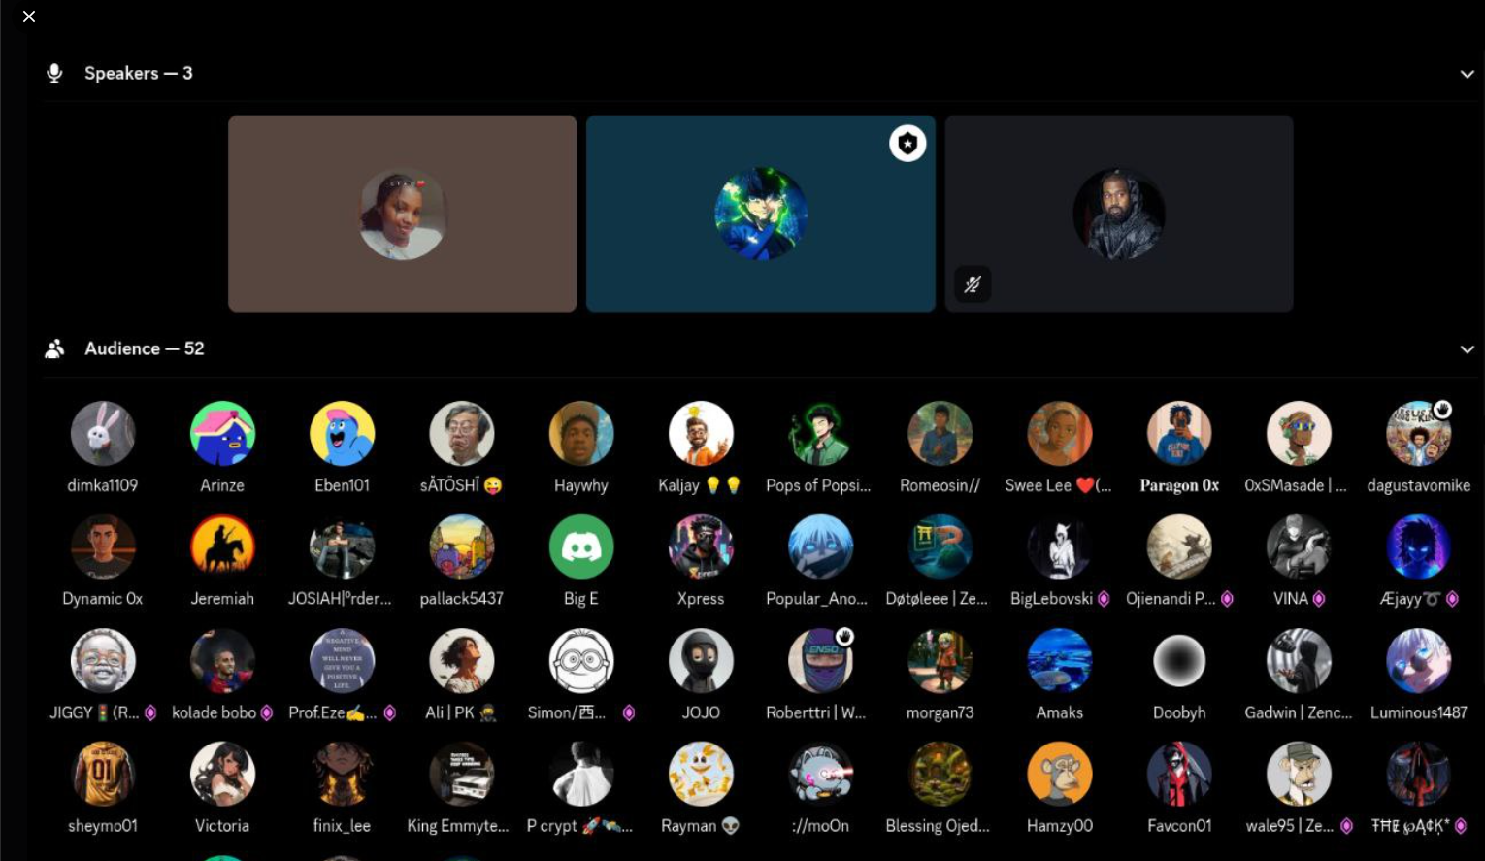
Task: Collapse the Audience section chevron
Action: point(1467,349)
